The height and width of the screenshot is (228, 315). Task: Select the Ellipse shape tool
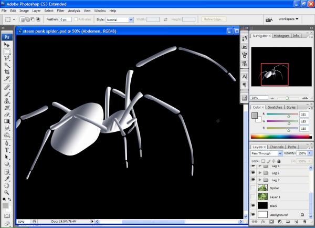pyautogui.click(x=7, y=164)
